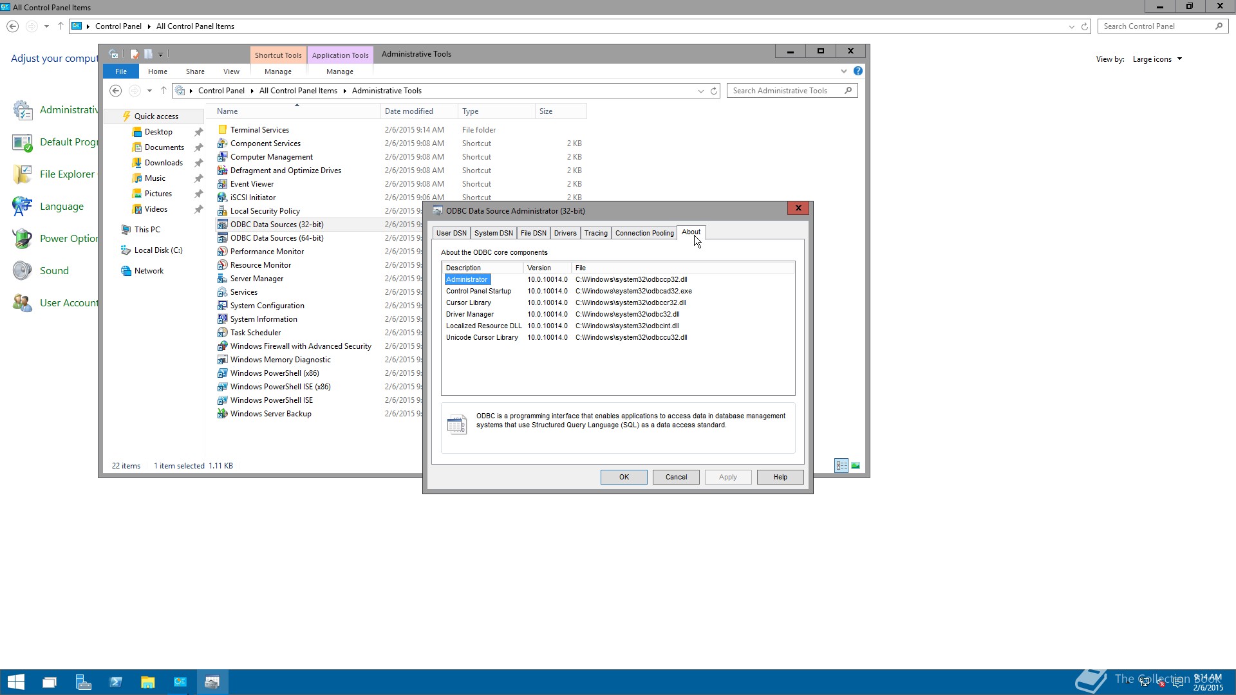Image resolution: width=1236 pixels, height=695 pixels.
Task: Click OK in ODBC dialog
Action: tap(624, 477)
